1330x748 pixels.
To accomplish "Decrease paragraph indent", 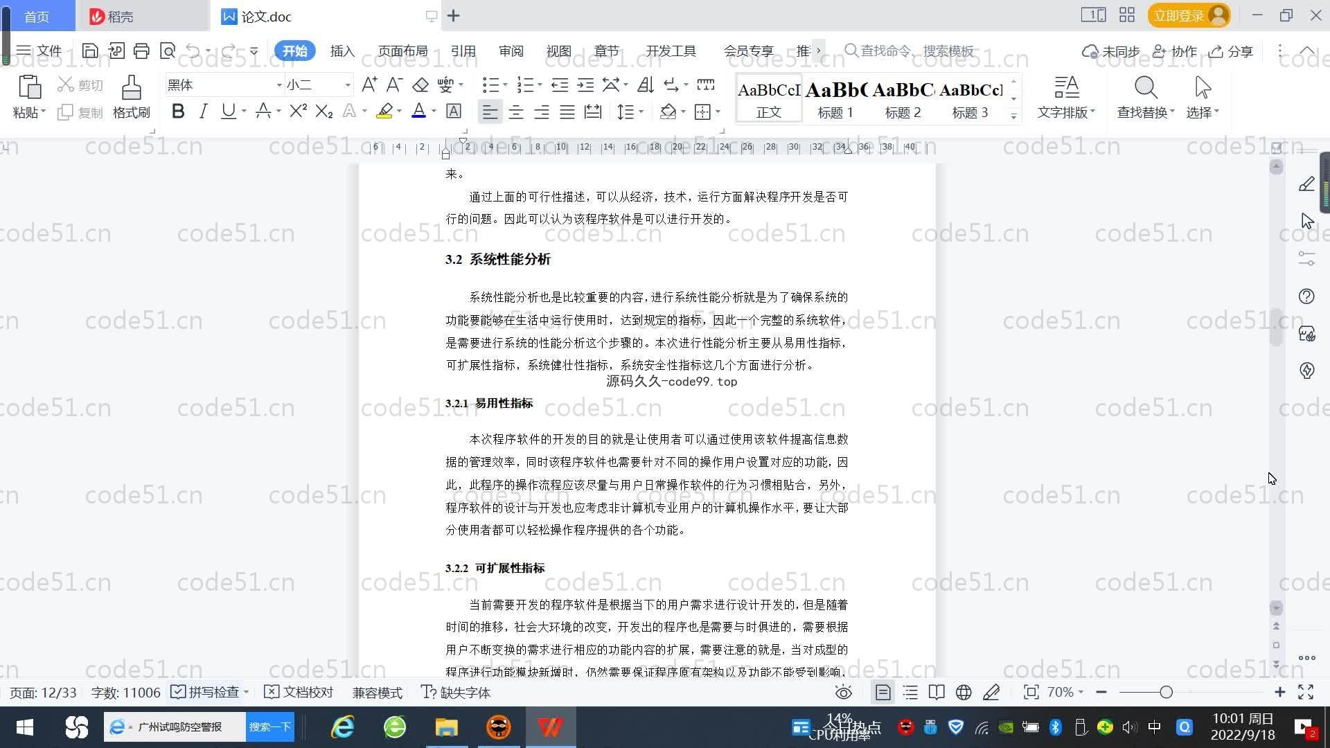I will coord(560,84).
